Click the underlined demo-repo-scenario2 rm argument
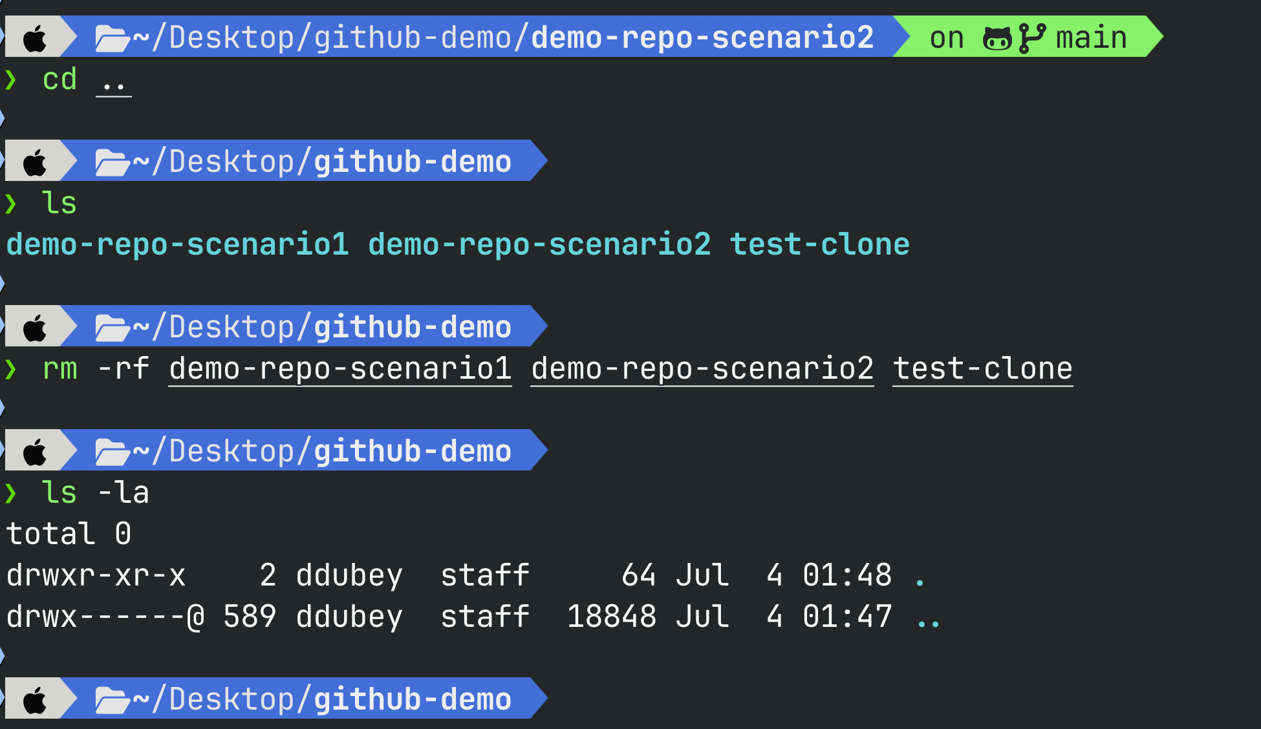1261x729 pixels. [x=702, y=369]
